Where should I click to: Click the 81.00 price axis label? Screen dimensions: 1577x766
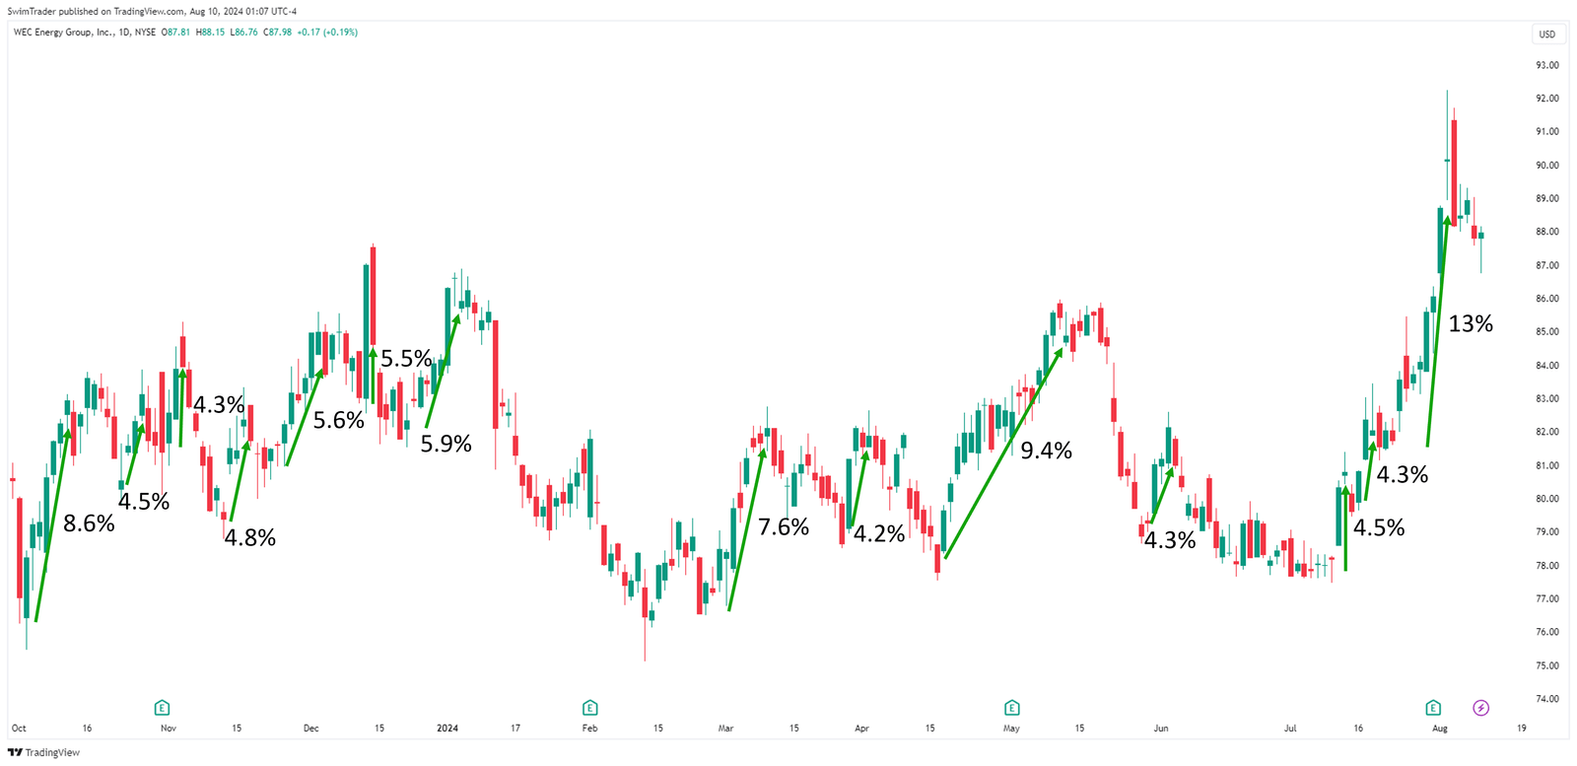pos(1547,465)
